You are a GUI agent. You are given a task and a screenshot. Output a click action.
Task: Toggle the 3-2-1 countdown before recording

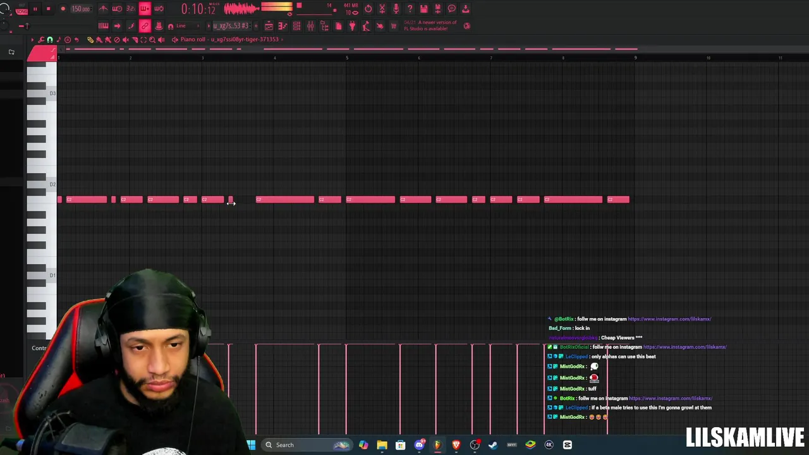click(131, 9)
